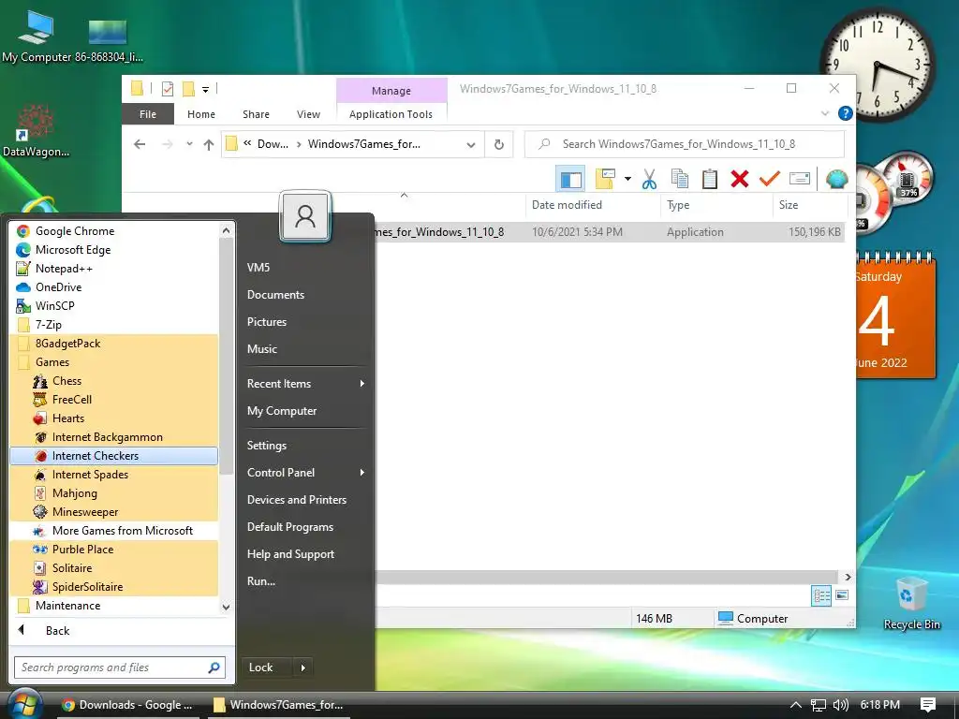The image size is (959, 719).
Task: Start the SpiderSolitaire game
Action: (x=113, y=587)
